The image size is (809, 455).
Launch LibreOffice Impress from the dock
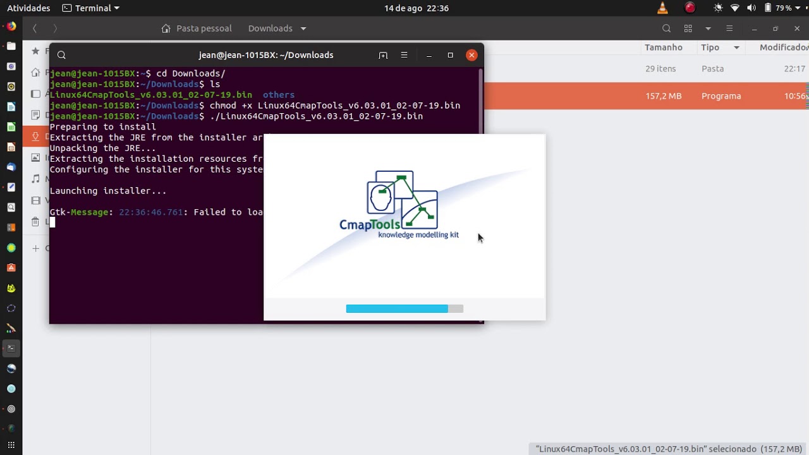[x=11, y=147]
